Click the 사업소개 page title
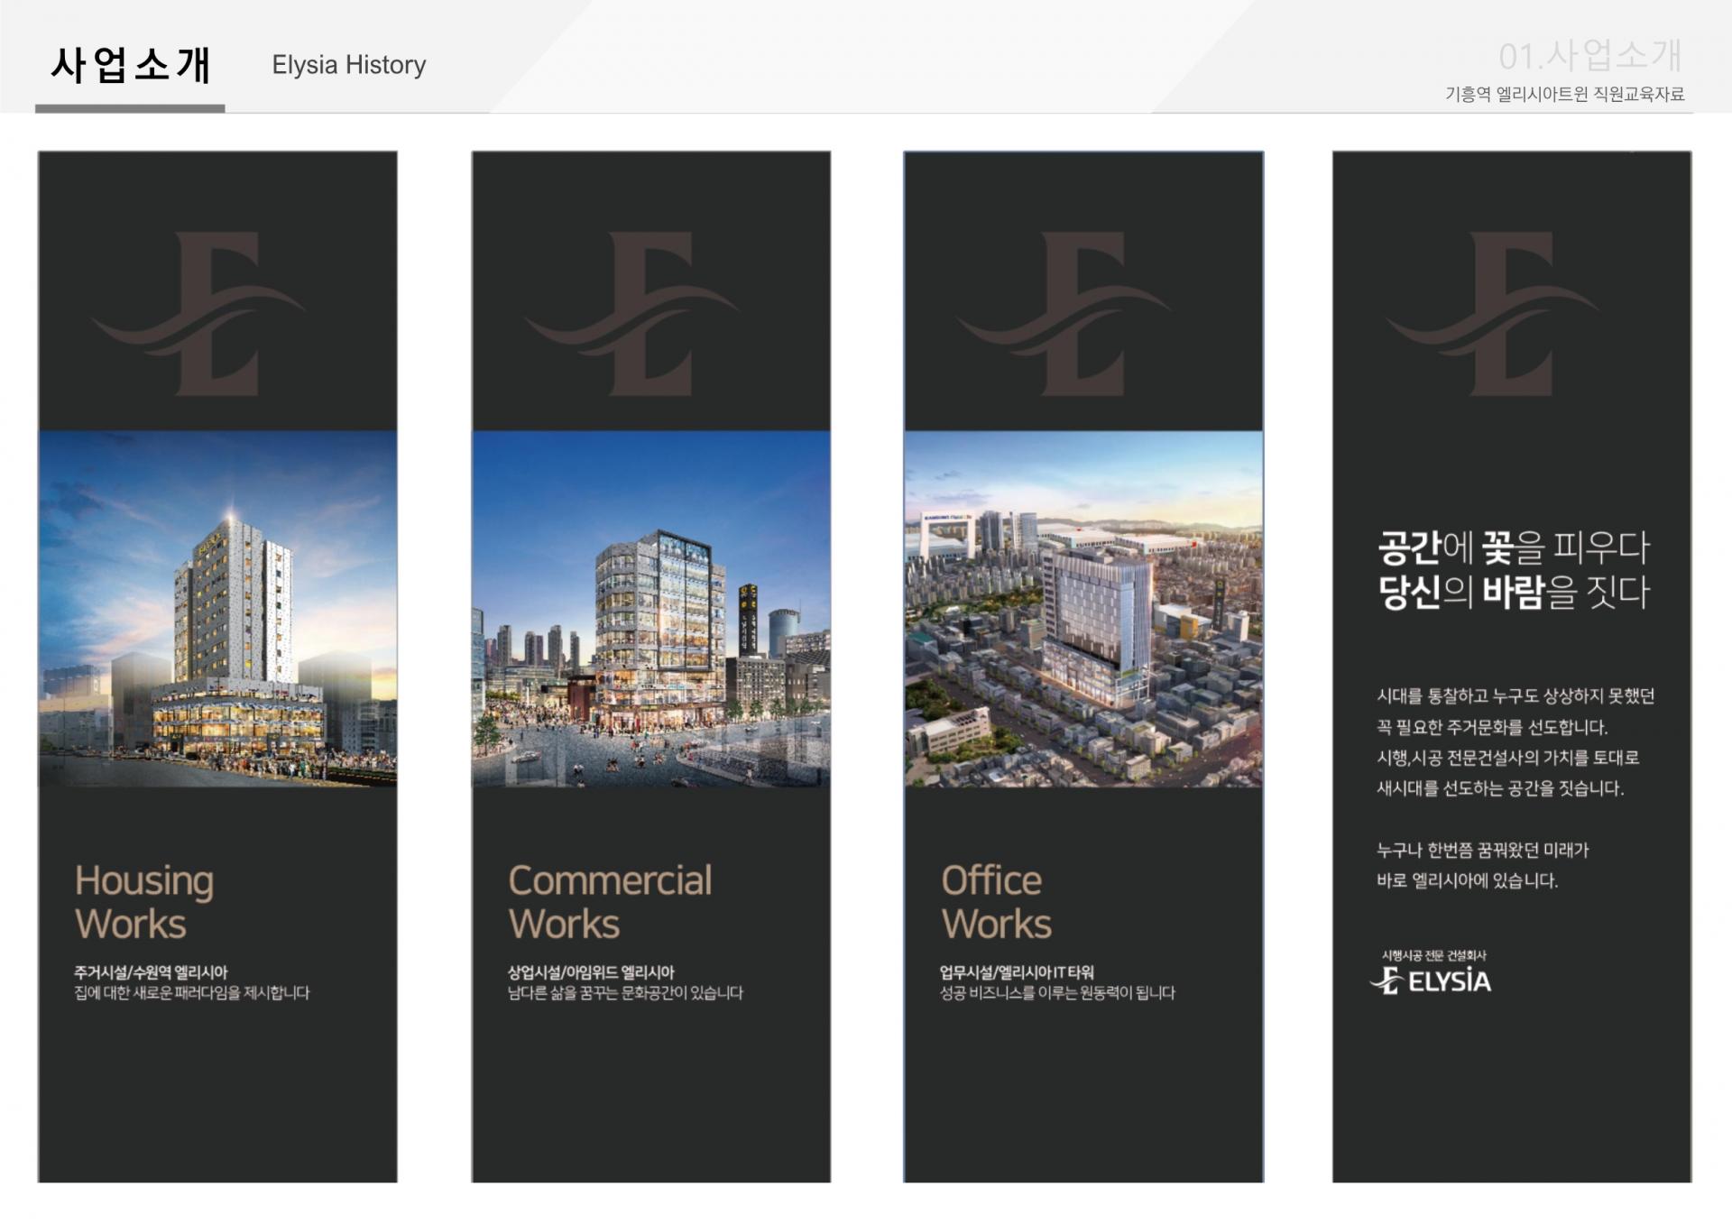This screenshot has width=1732, height=1224. 131,65
